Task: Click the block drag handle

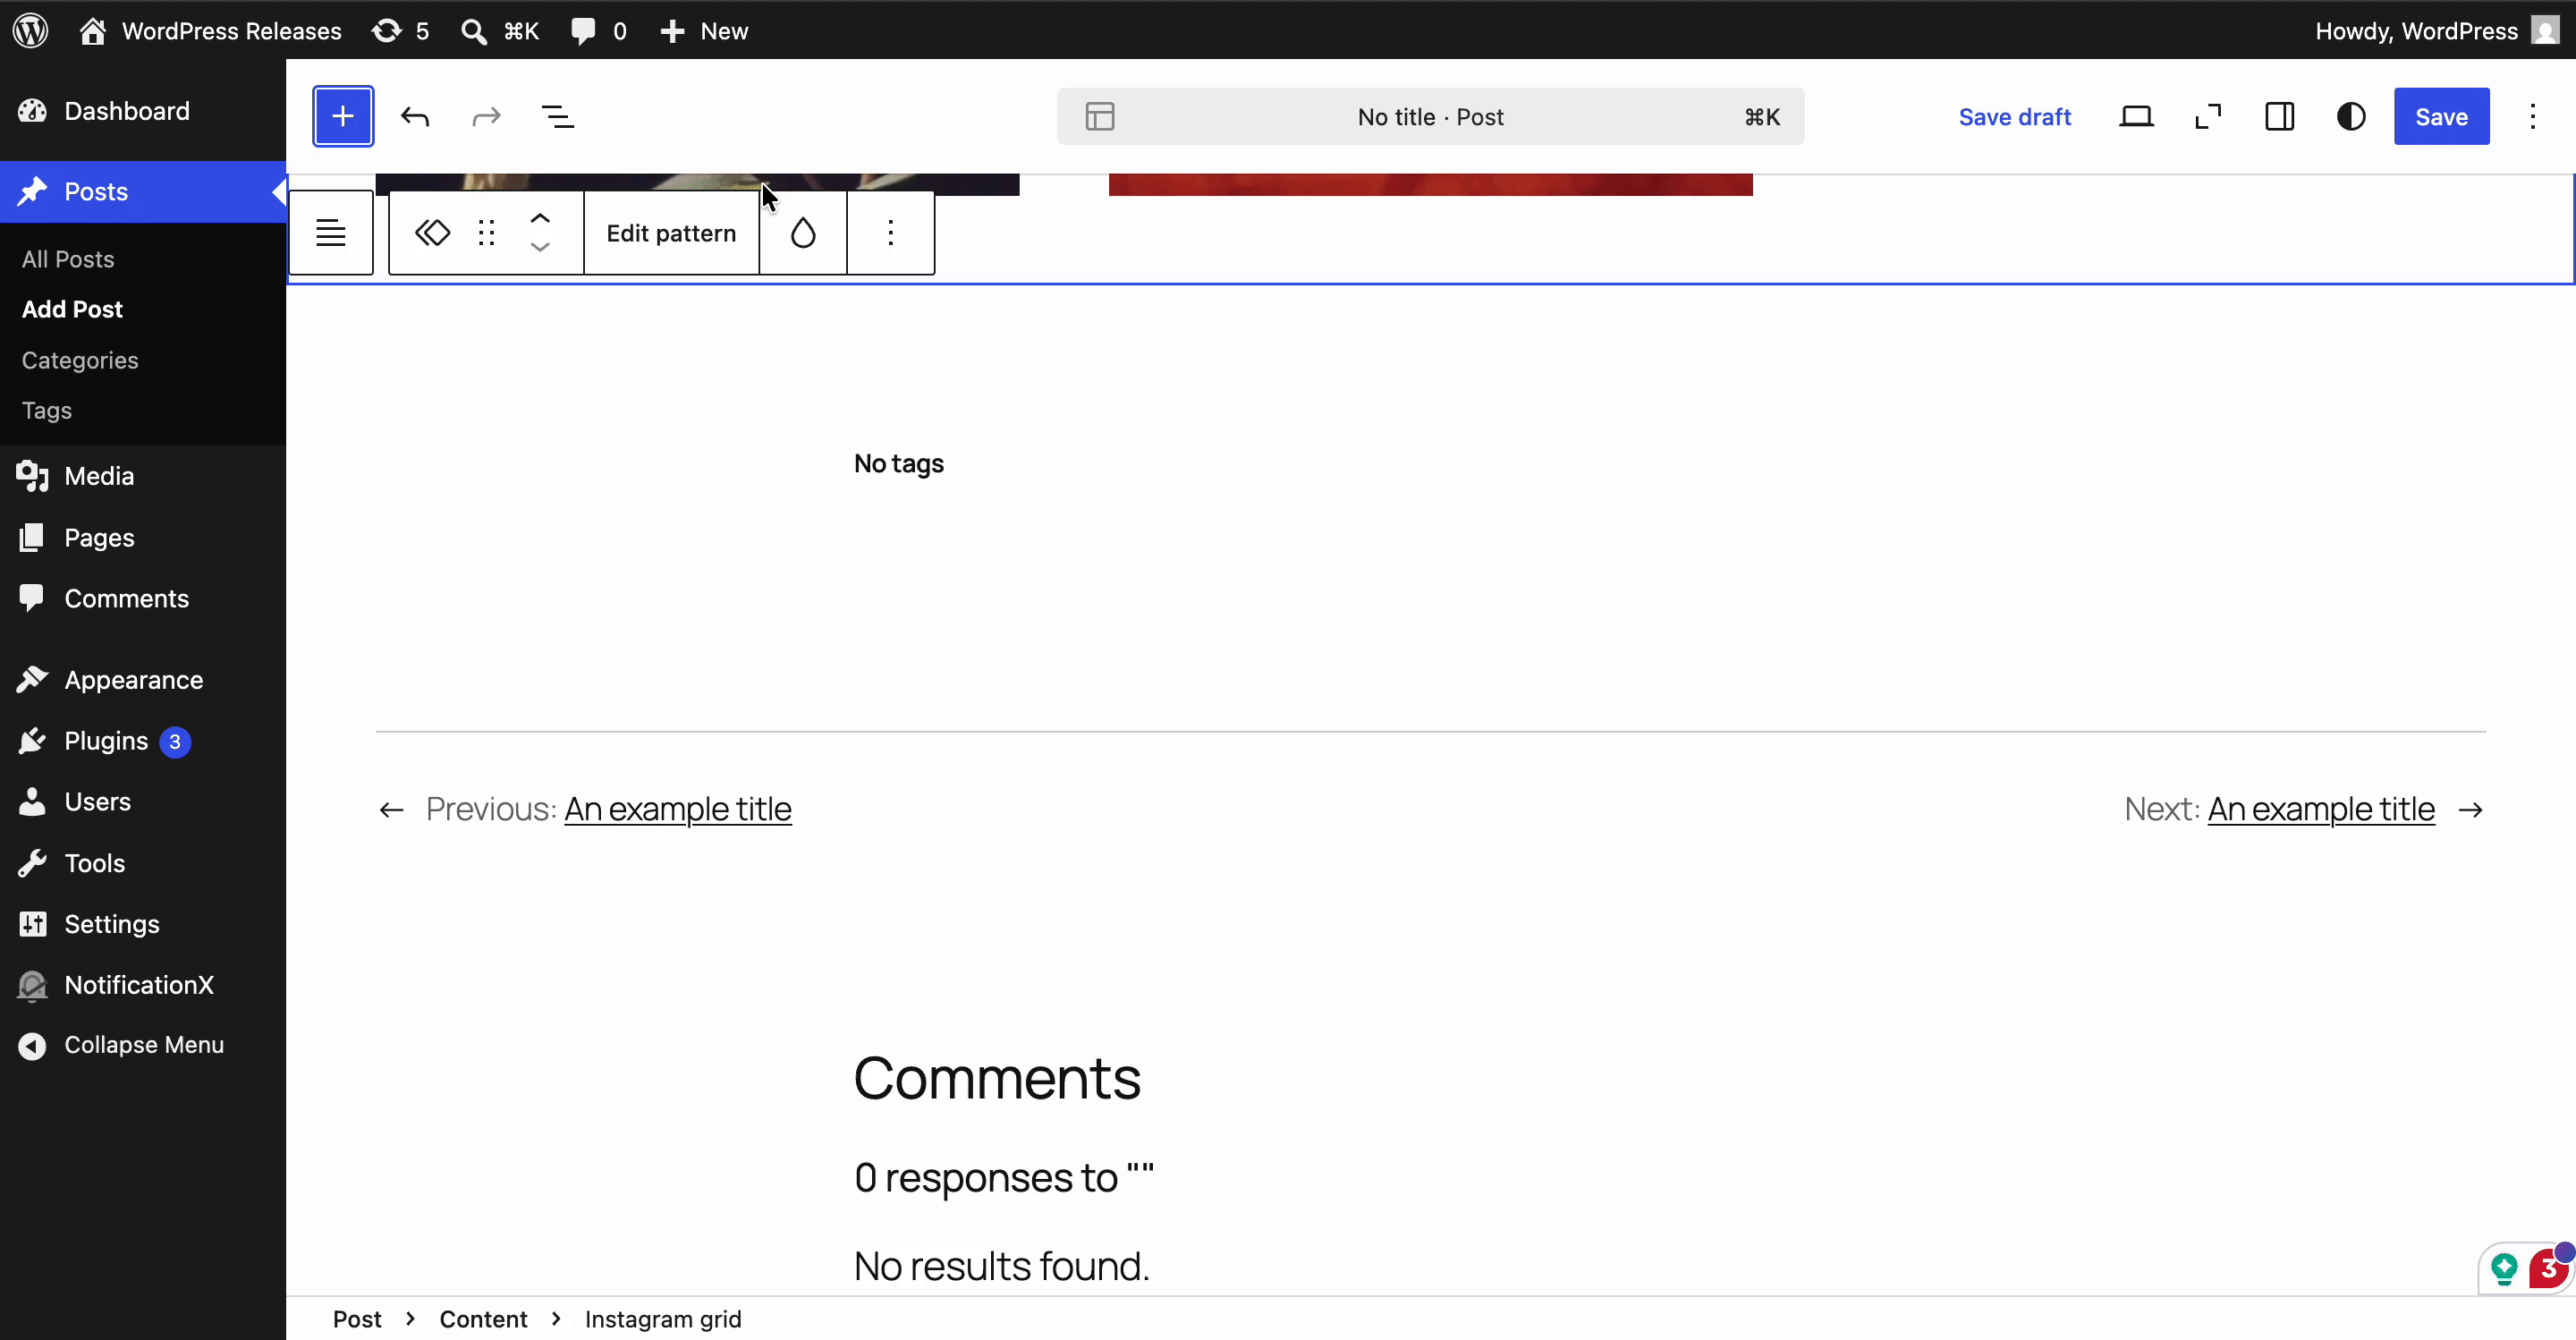Action: [x=486, y=233]
